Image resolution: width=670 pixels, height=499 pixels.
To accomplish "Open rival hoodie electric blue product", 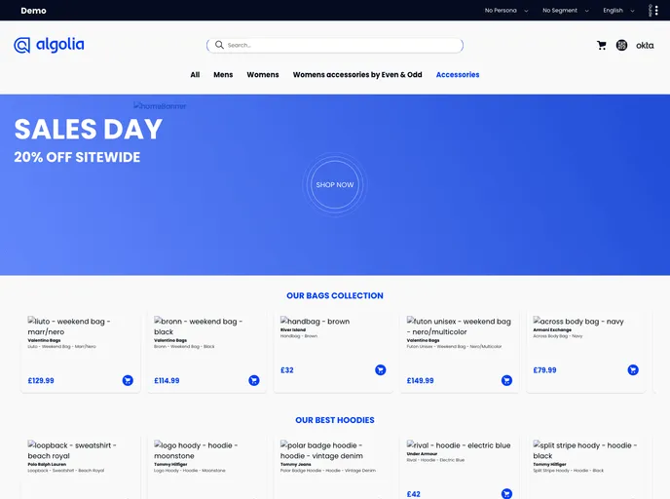I will click(459, 445).
